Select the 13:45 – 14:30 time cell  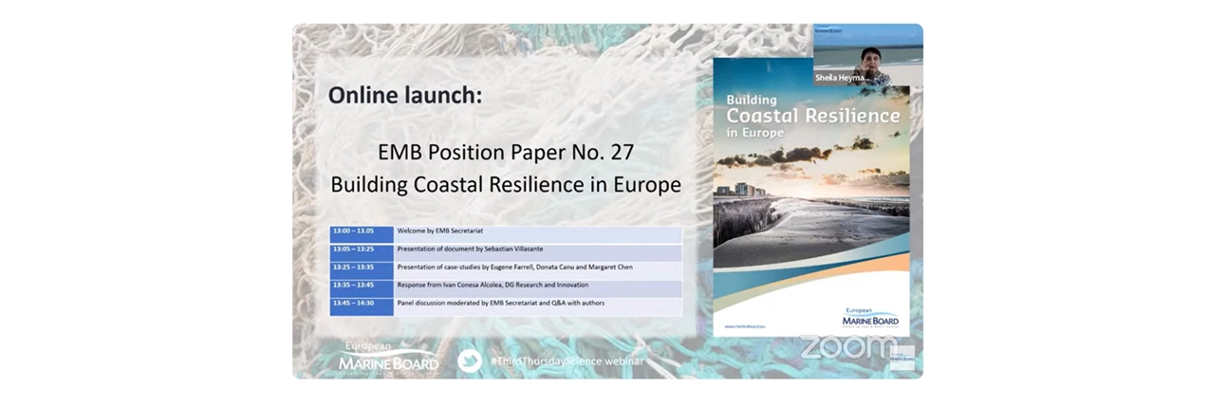pos(362,306)
